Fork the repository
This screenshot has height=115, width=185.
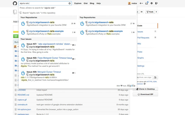click(150, 12)
